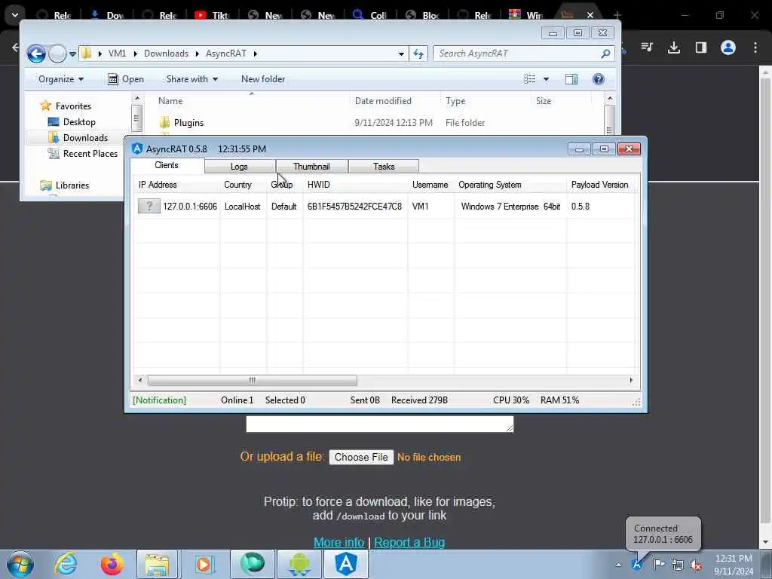Viewport: 772px width, 579px height.
Task: Click AsyncRAT horizontal scrollbar left arrow
Action: click(x=140, y=380)
